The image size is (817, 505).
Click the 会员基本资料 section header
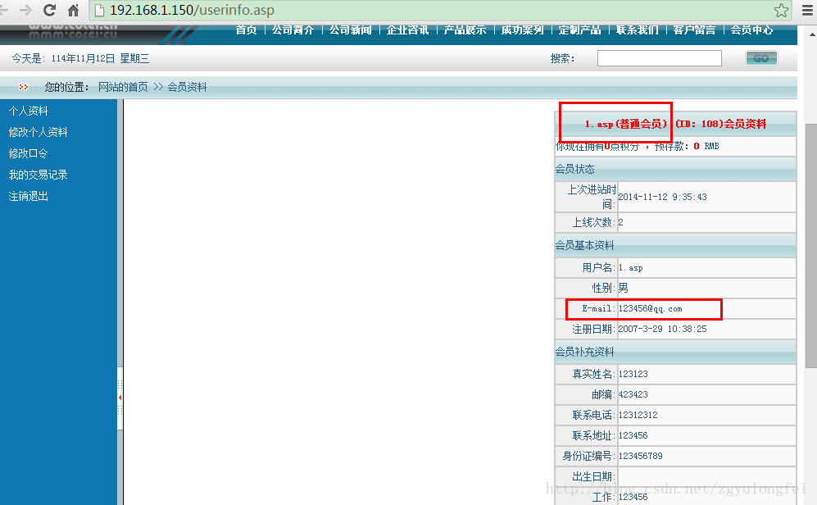click(675, 245)
